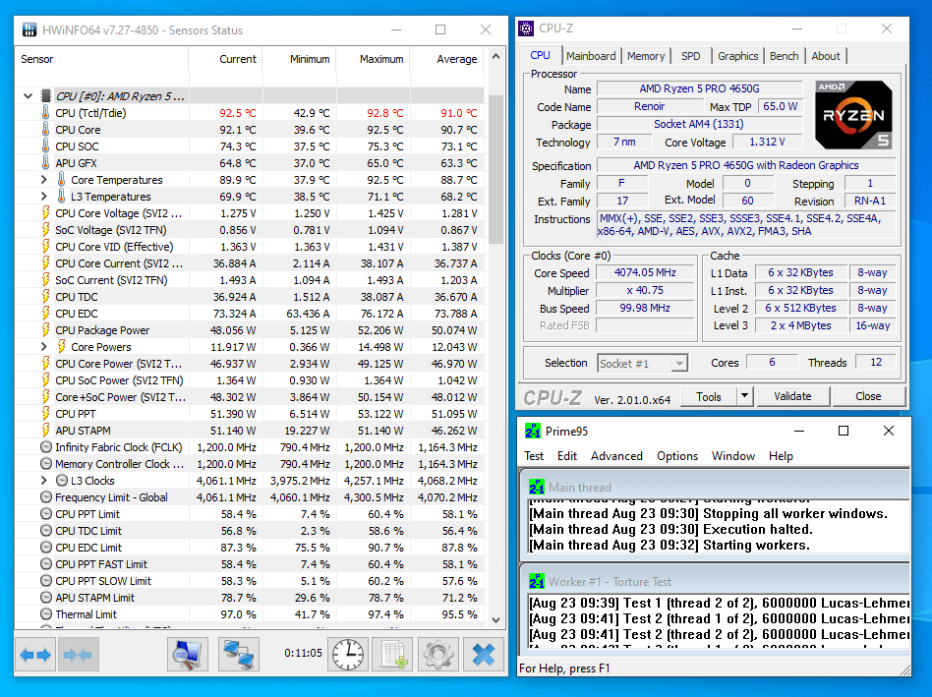The image size is (932, 697).
Task: Click the thermometer icon beside CPU (Tctl/Tdie)
Action: click(x=46, y=113)
